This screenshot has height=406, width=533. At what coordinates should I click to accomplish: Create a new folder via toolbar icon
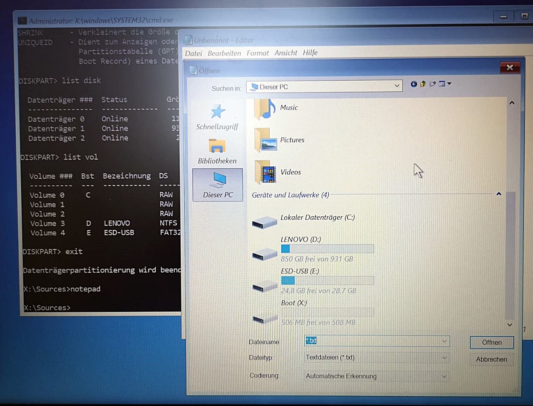coord(432,84)
